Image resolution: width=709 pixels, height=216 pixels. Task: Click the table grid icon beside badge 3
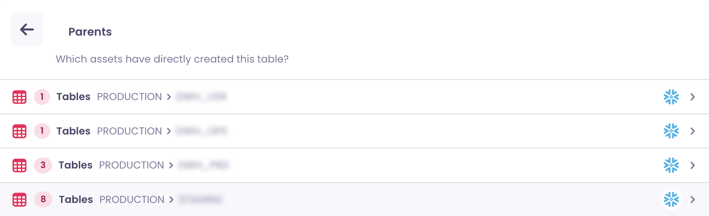19,165
